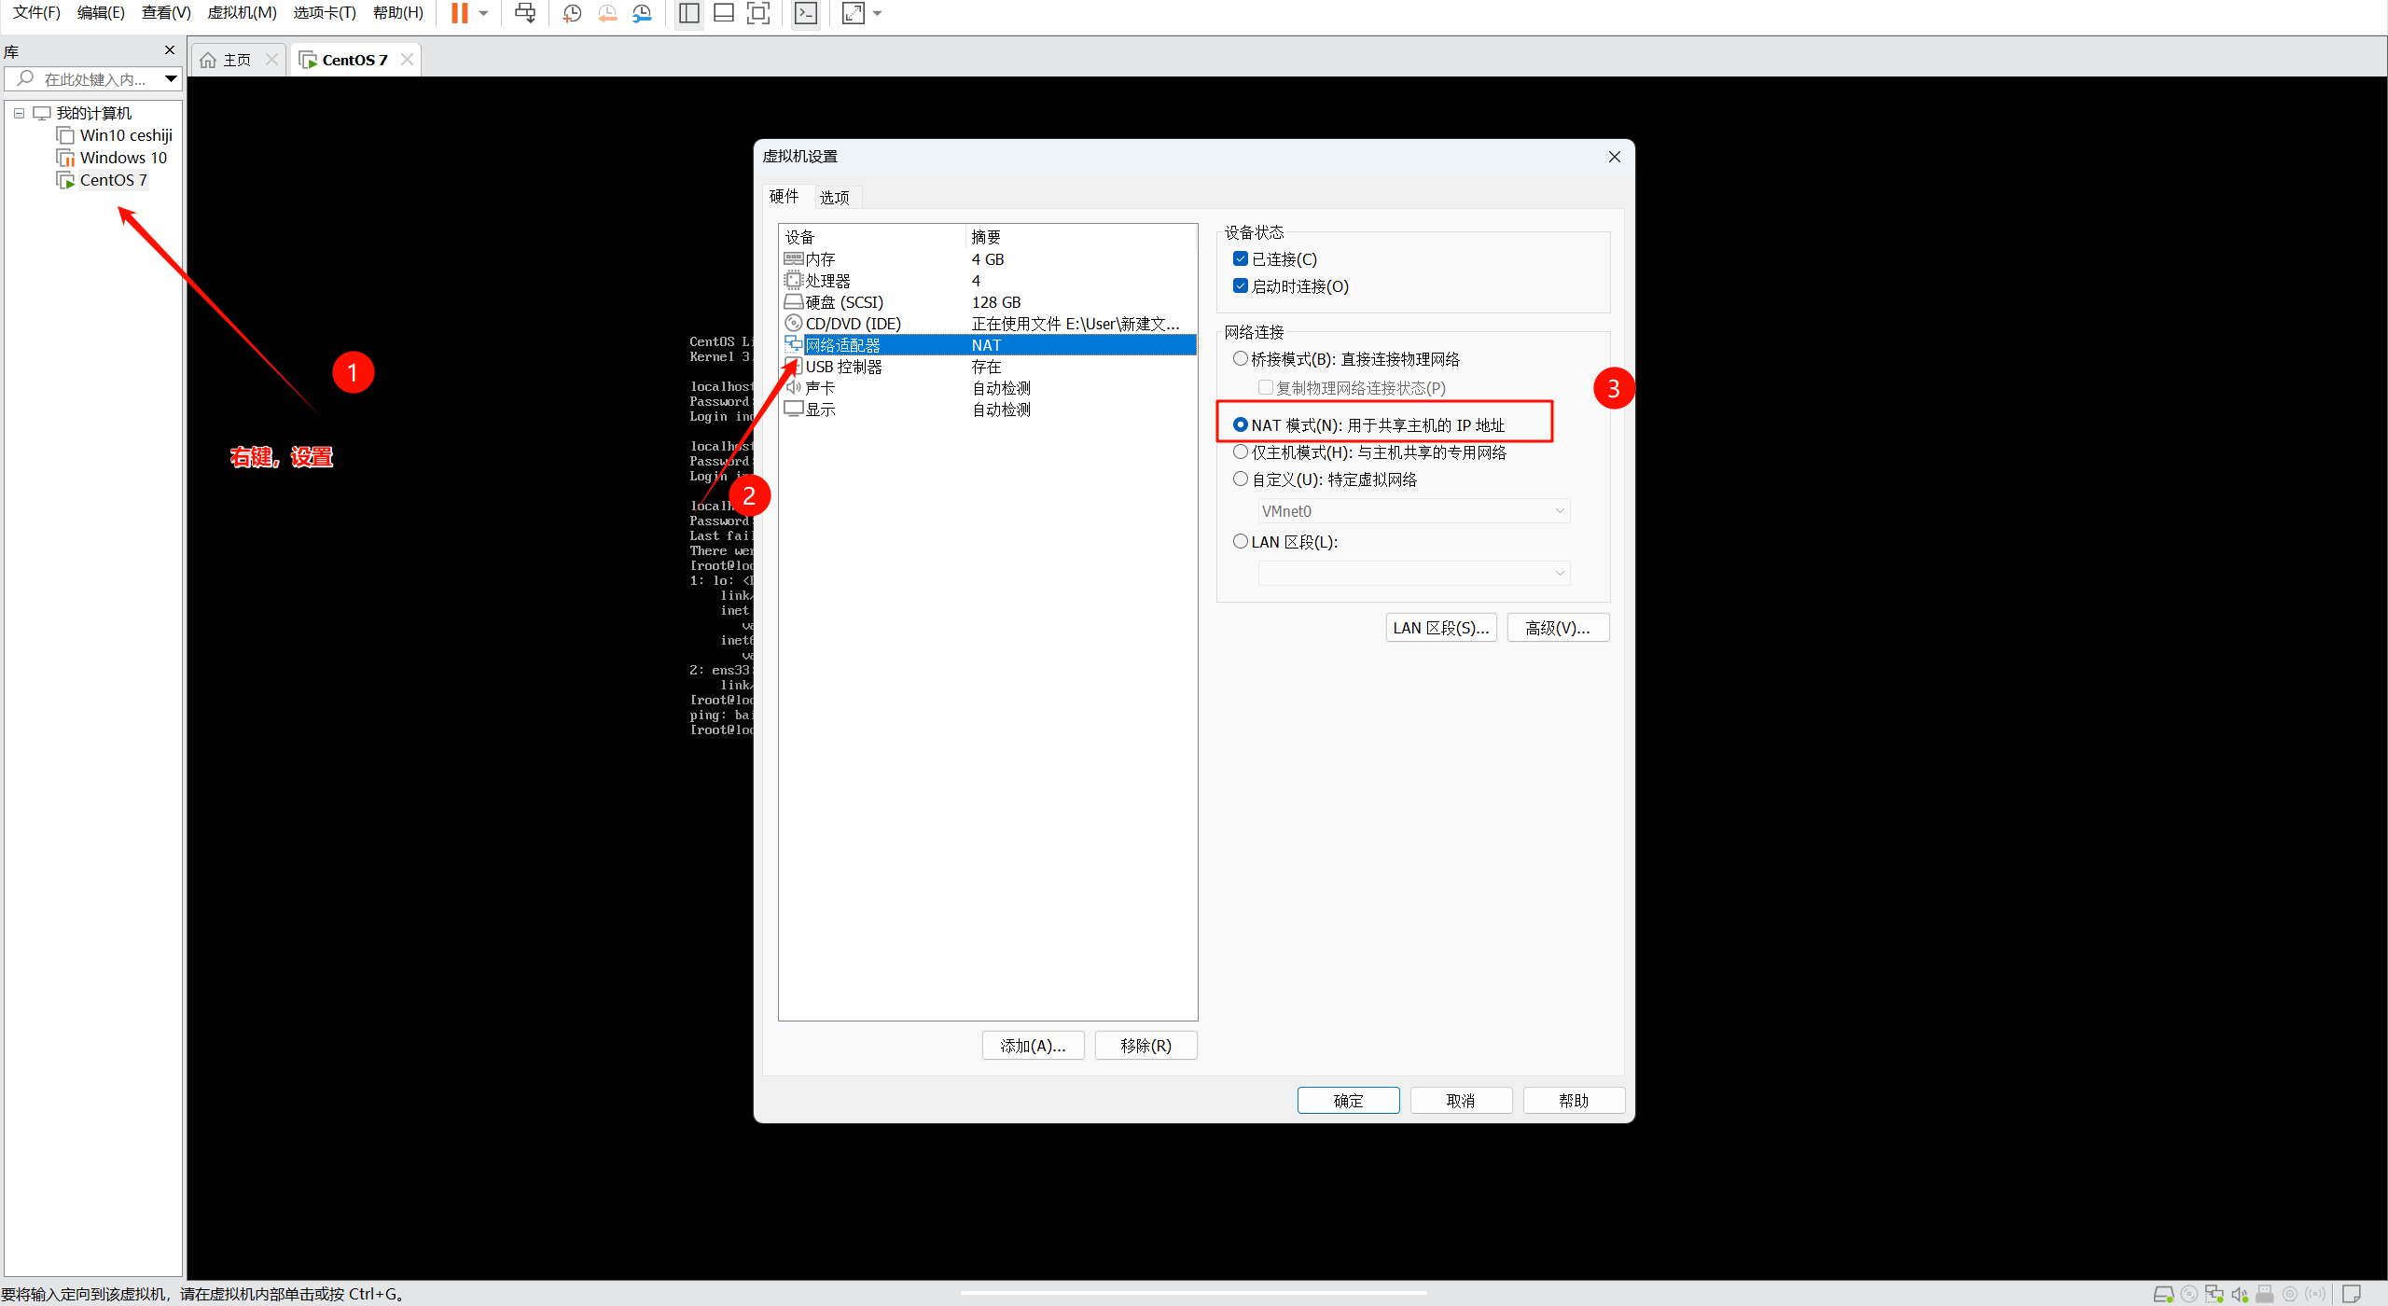
Task: Toggle the library sidebar view icon
Action: click(x=689, y=13)
